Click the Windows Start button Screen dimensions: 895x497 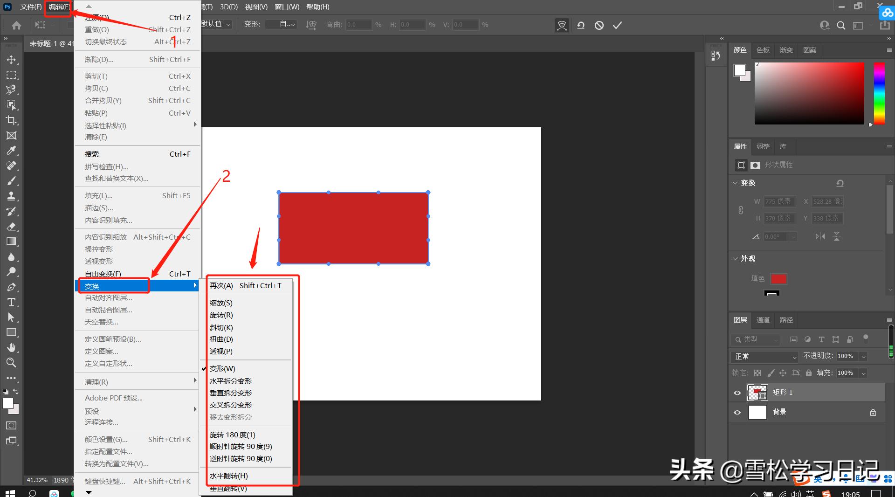[x=9, y=493]
